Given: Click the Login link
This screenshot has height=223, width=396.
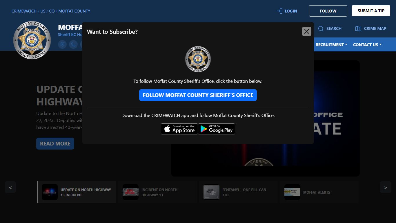Looking at the screenshot, I should tap(287, 11).
